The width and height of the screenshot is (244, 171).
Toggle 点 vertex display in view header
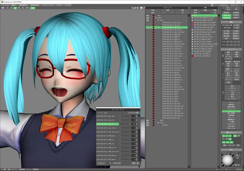pyautogui.click(x=8, y=8)
